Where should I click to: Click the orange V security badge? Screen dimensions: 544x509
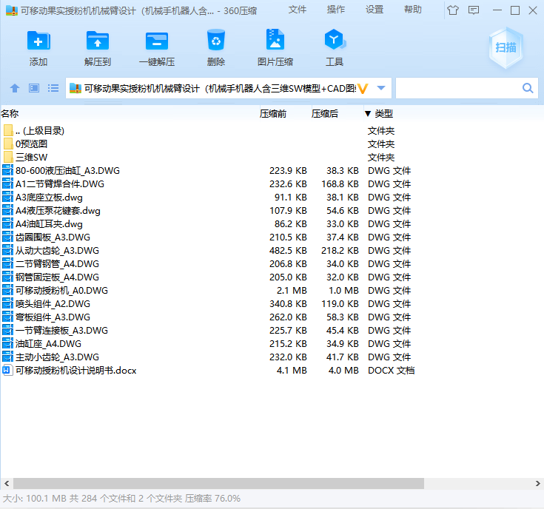point(363,89)
